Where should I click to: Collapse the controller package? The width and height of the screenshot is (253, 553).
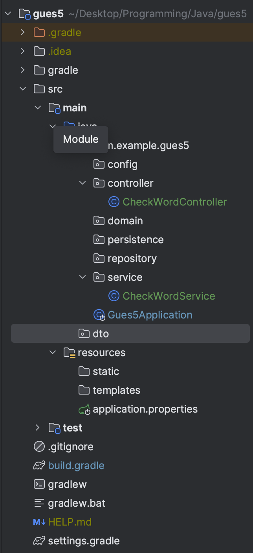pyautogui.click(x=82, y=183)
